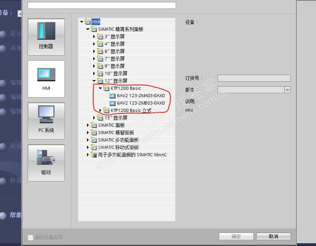Image resolution: width=316 pixels, height=246 pixels.
Task: Expand the 3" 显示屏 node
Action: [x=94, y=37]
